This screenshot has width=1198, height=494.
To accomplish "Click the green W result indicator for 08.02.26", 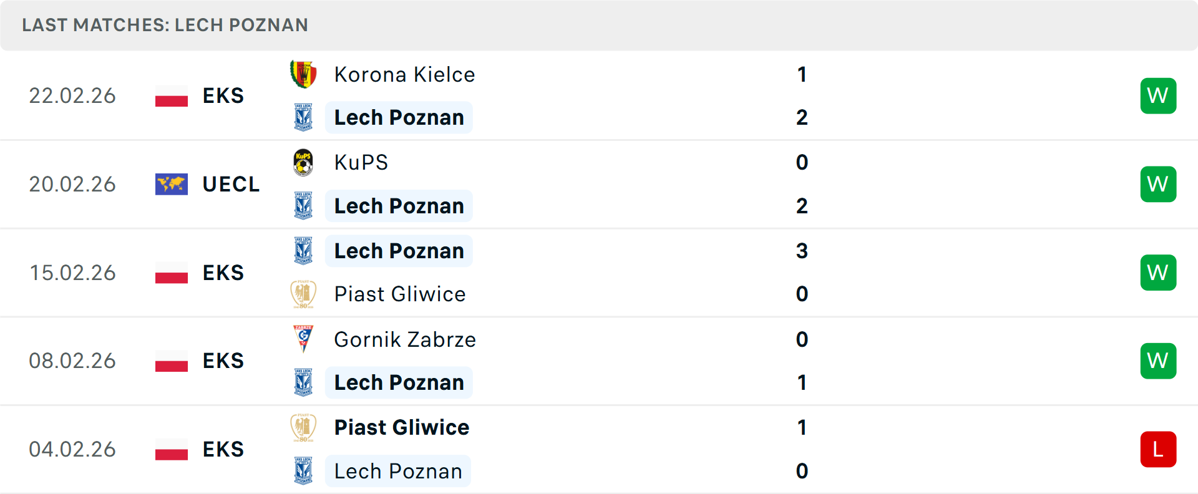I will tap(1158, 361).
